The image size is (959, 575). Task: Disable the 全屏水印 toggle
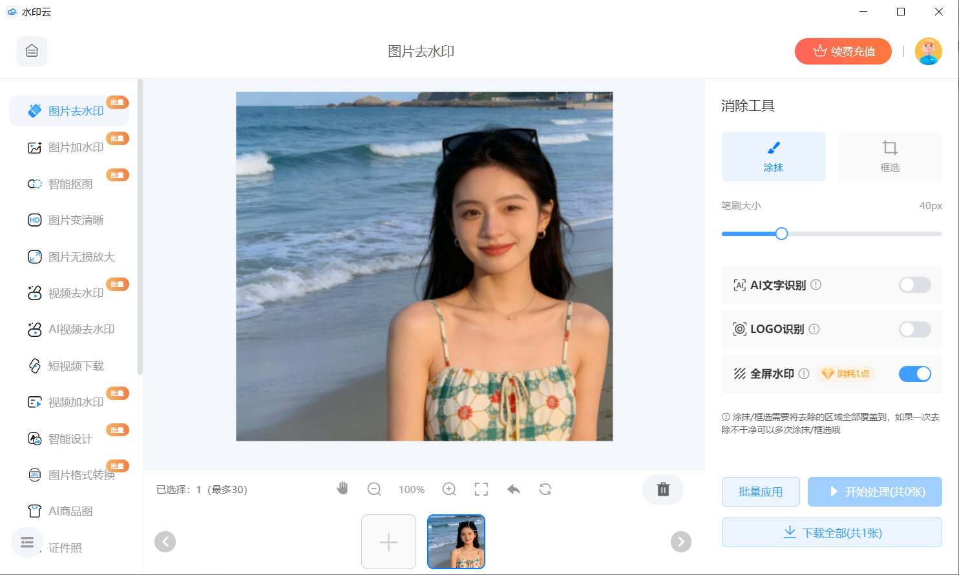(914, 374)
